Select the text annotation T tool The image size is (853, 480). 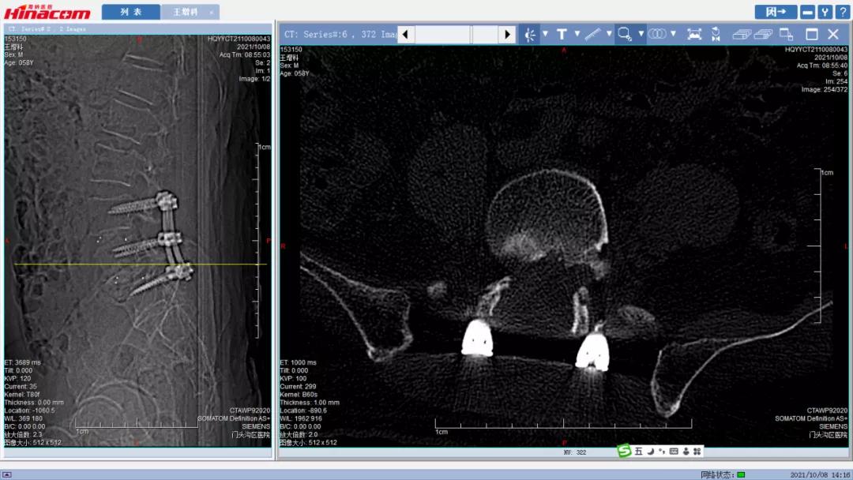562,34
